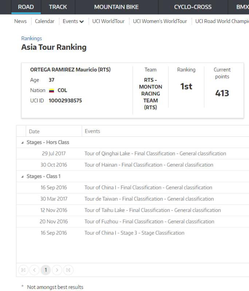Go to the previous results page
The height and width of the screenshot is (291, 249).
click(35, 270)
